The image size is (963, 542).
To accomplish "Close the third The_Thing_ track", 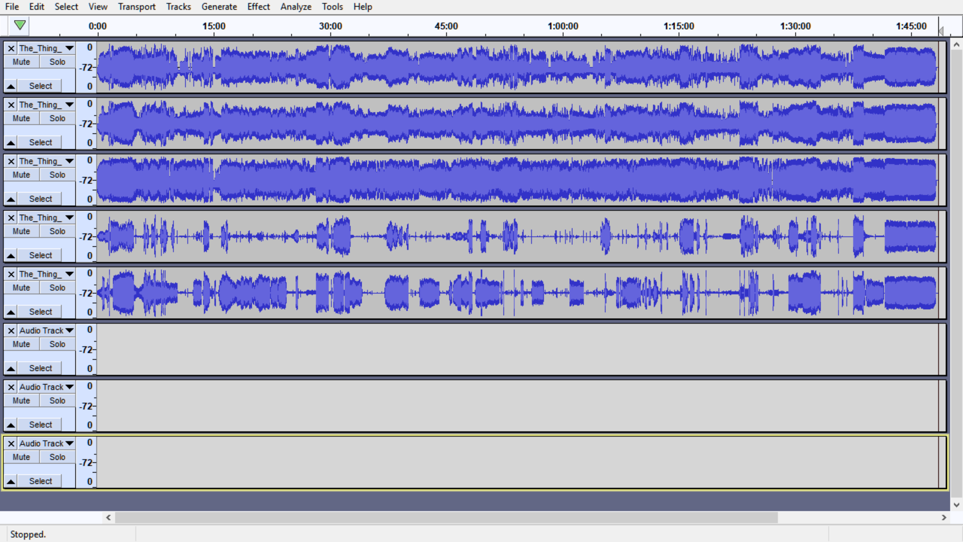I will (11, 162).
